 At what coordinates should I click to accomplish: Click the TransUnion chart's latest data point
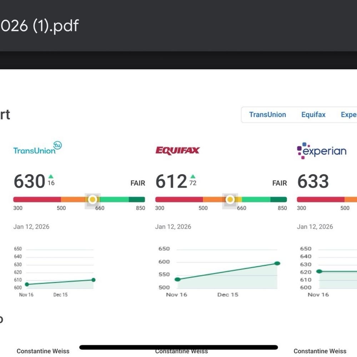pyautogui.click(x=93, y=280)
